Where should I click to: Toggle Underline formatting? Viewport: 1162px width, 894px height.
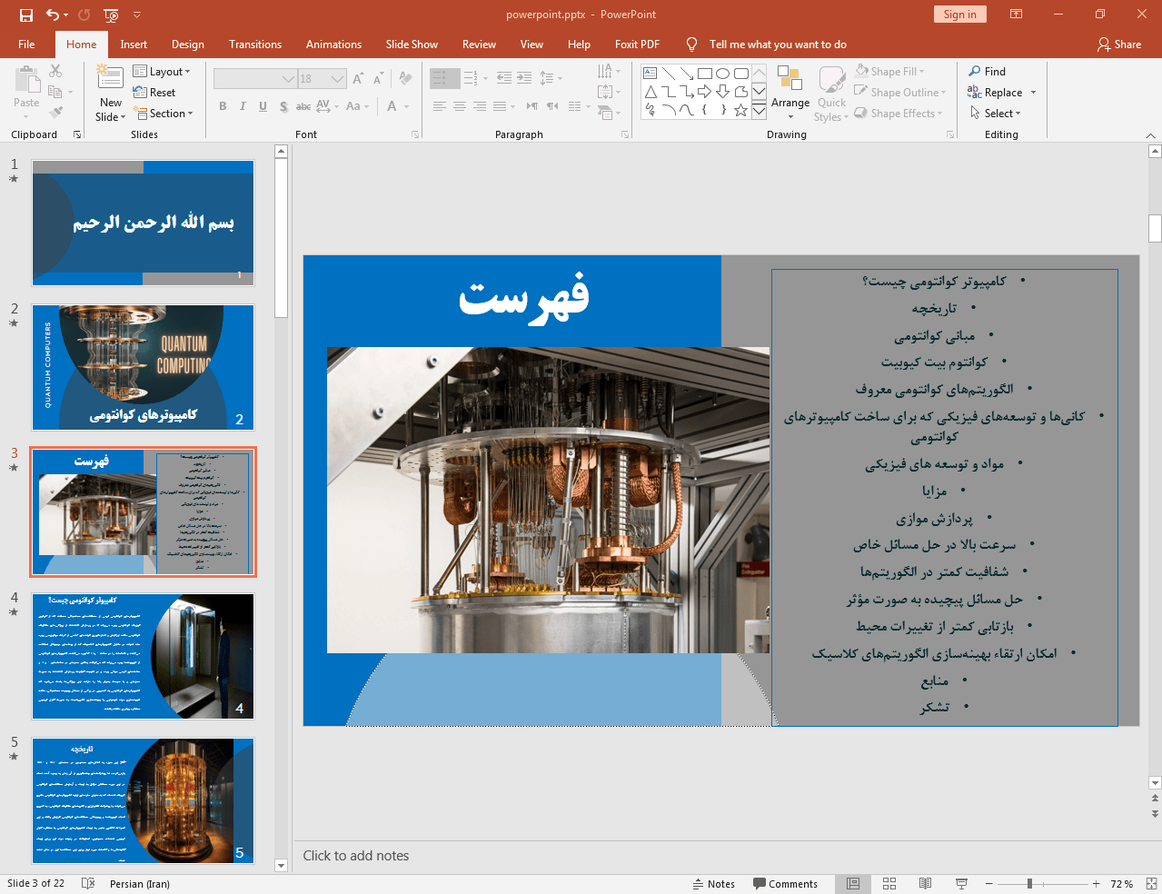pos(263,106)
